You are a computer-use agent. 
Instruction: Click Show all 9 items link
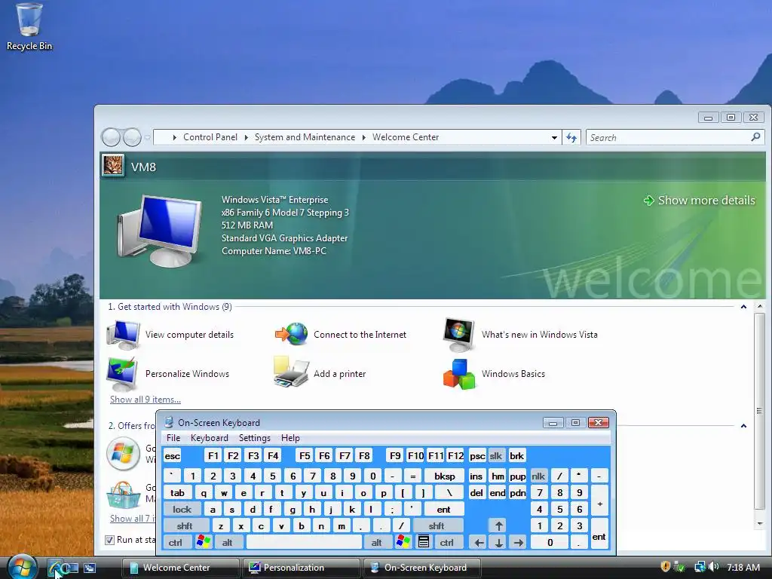point(146,400)
